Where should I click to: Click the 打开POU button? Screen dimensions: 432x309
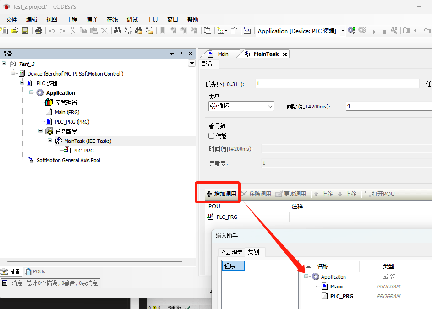pos(379,194)
